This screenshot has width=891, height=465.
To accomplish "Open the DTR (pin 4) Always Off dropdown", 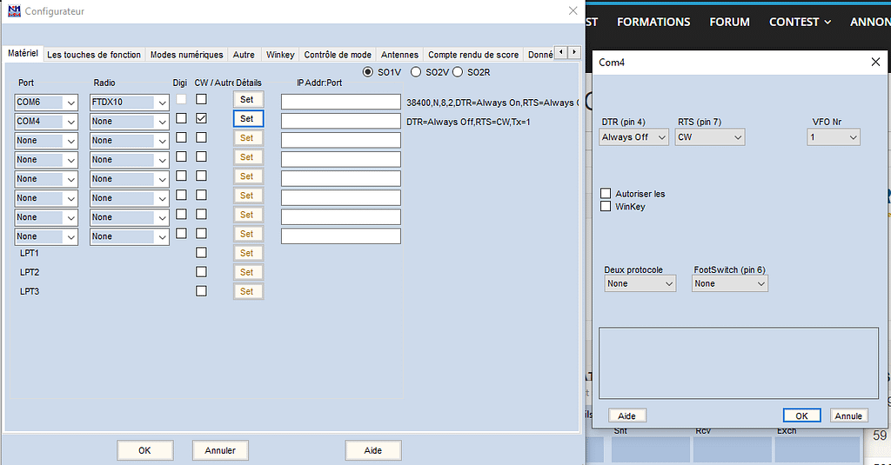I will [633, 136].
